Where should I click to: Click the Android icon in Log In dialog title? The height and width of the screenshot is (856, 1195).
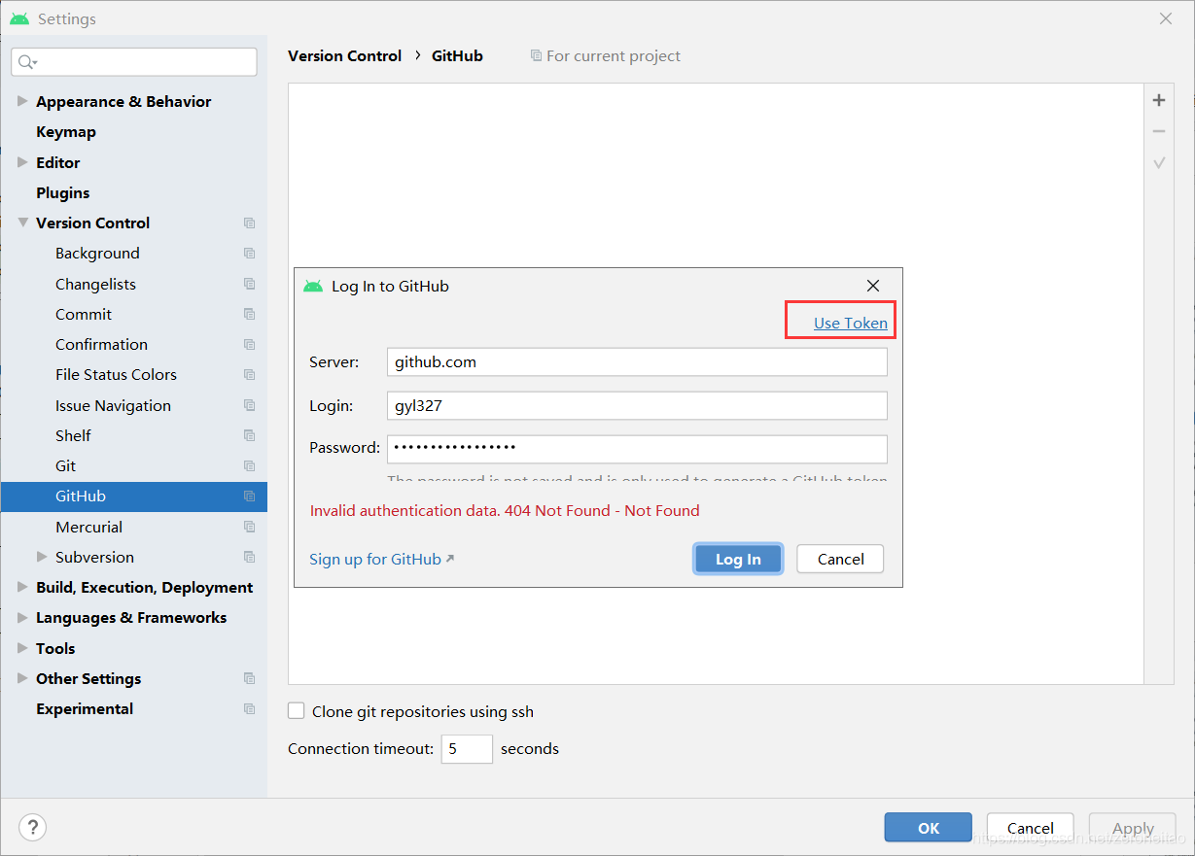(313, 286)
